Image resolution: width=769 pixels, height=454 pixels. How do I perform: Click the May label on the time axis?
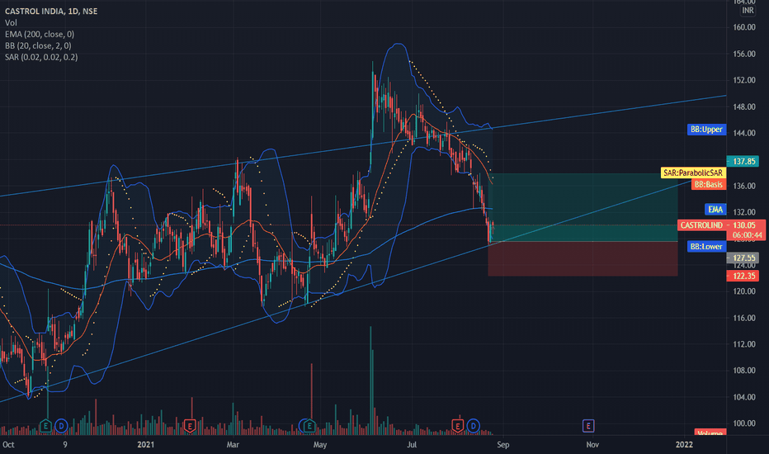point(320,445)
